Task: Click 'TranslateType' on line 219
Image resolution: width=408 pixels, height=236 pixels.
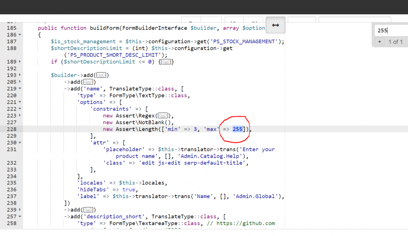Action: 130,88
